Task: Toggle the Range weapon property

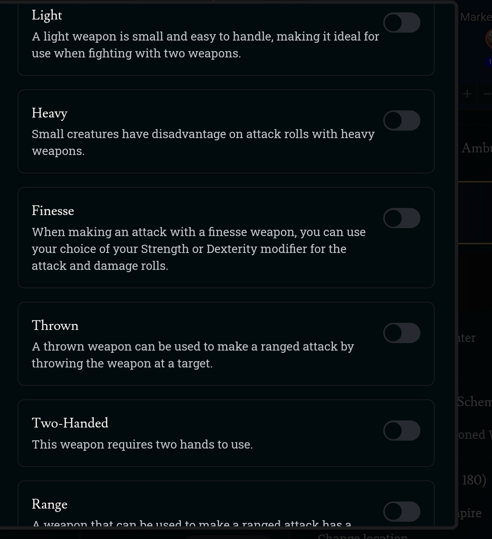Action: (402, 512)
